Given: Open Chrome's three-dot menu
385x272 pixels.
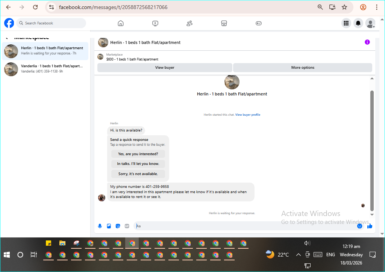Looking at the screenshot, I should (x=376, y=7).
